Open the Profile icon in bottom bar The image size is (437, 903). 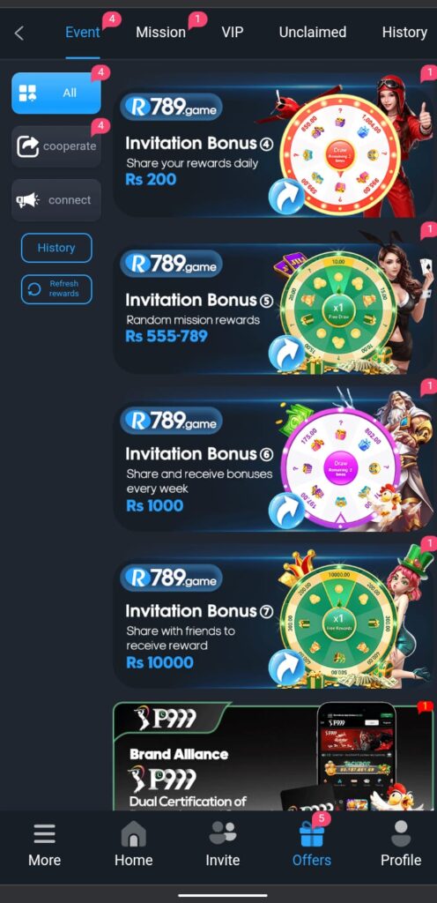(x=401, y=833)
